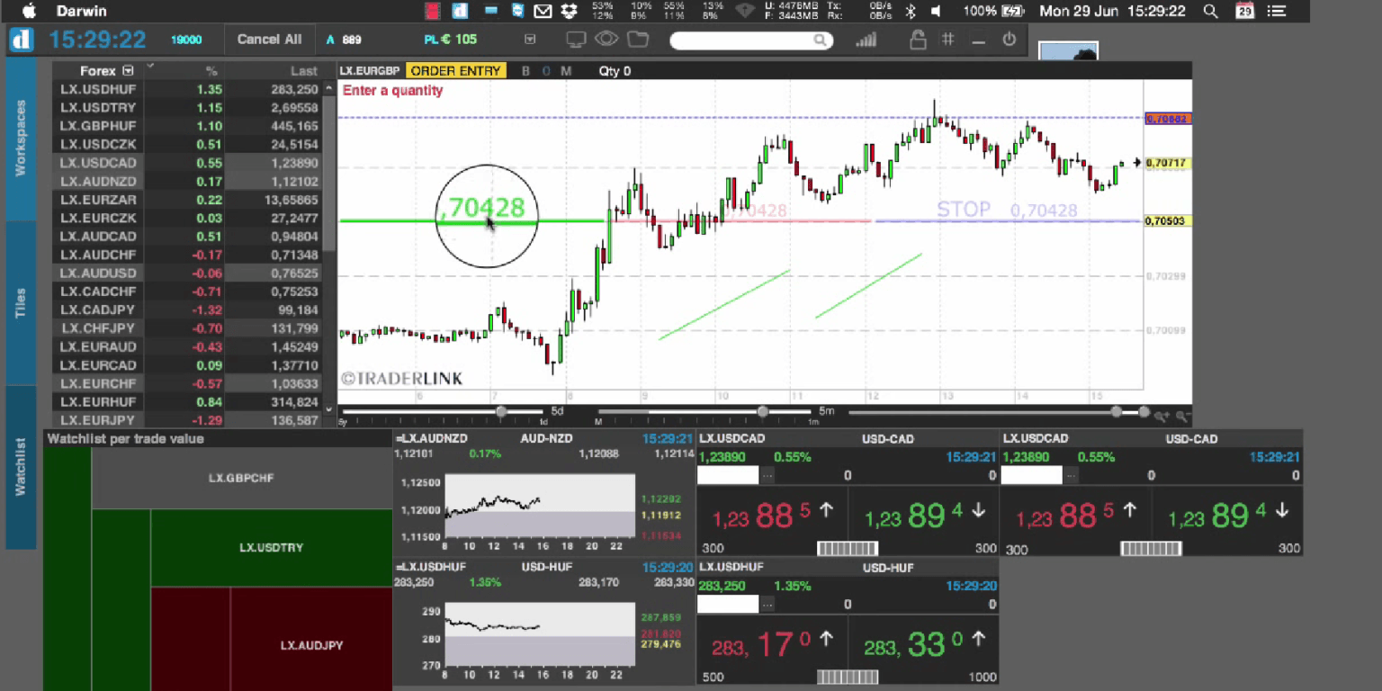This screenshot has height=691, width=1382.
Task: Open the monitor display icon in toolbar
Action: (576, 40)
